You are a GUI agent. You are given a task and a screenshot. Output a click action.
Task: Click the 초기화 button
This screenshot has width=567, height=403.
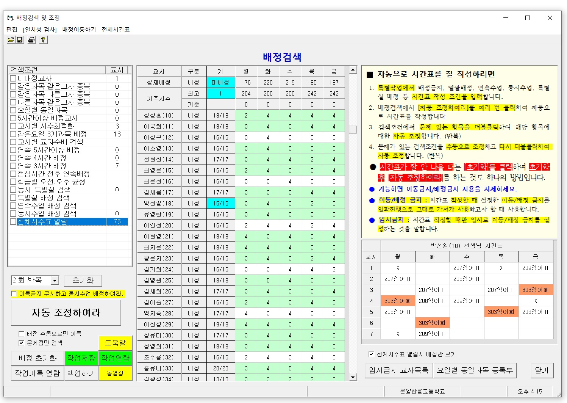tap(83, 281)
